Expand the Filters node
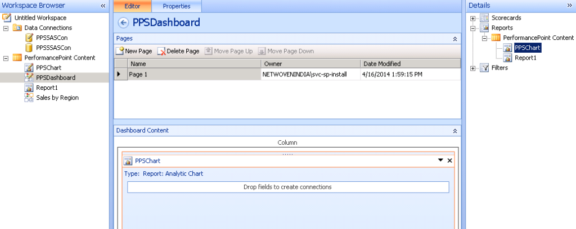This screenshot has height=229, width=576. 472,68
